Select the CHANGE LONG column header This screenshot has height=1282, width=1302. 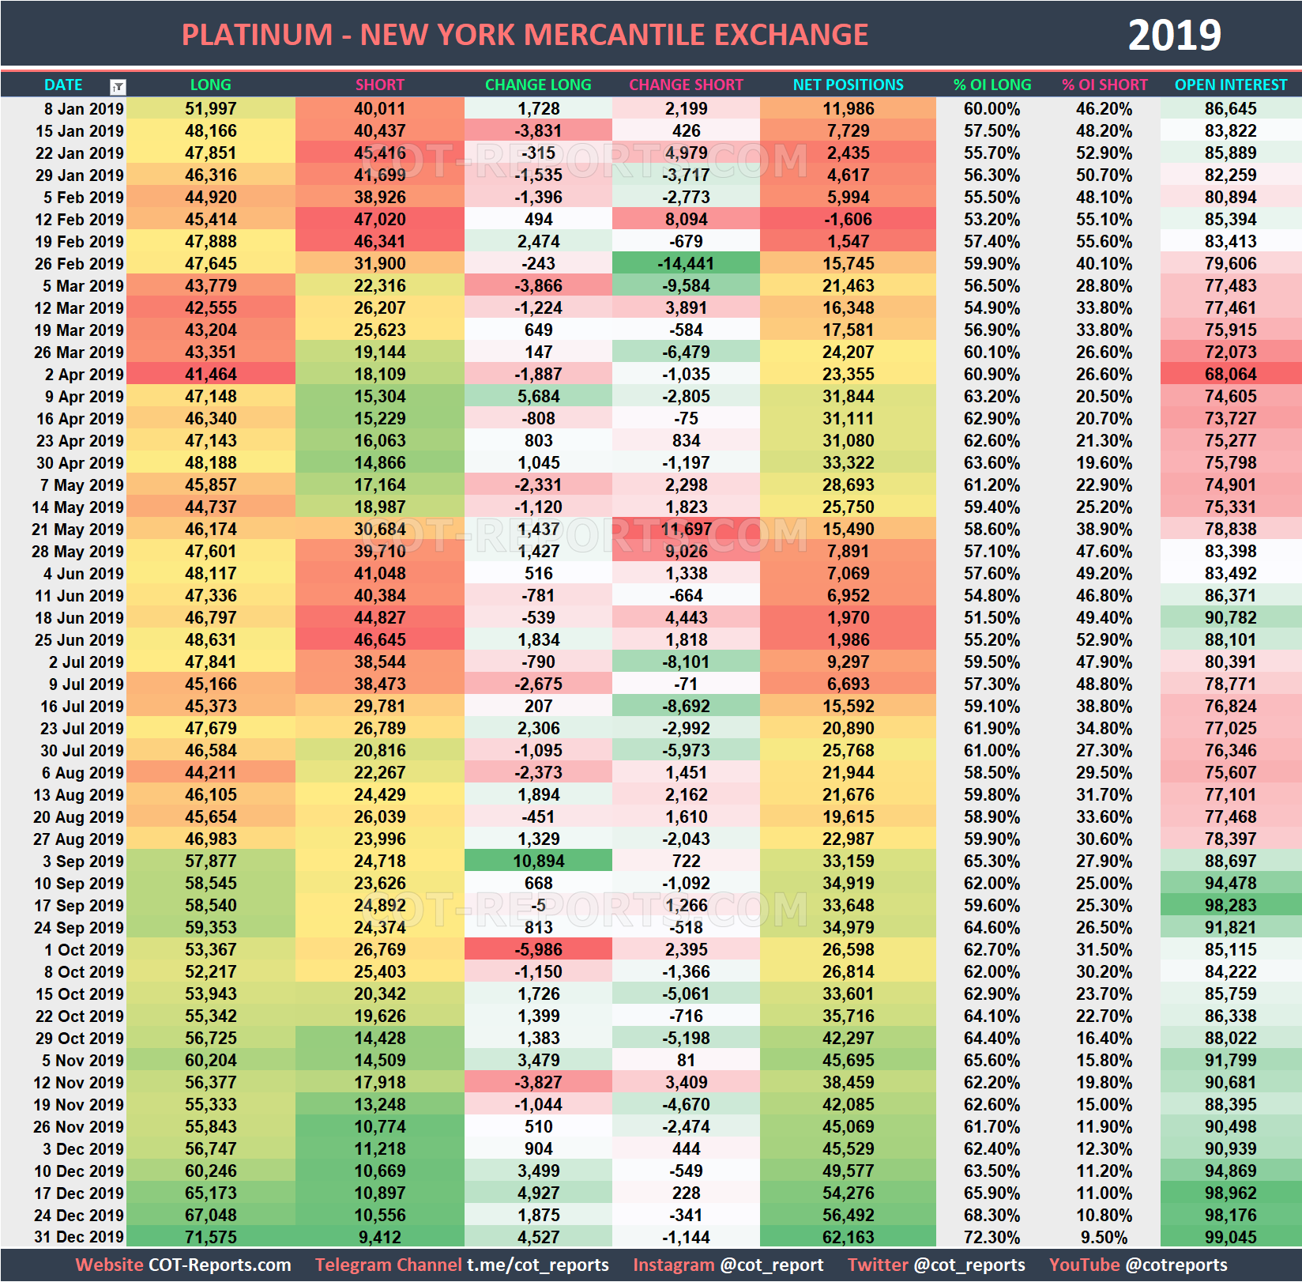tap(537, 85)
